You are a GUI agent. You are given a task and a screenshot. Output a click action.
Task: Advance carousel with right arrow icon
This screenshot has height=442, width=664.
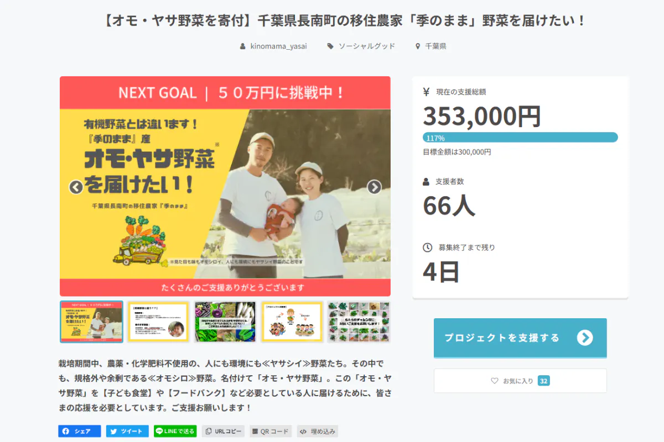click(x=375, y=187)
